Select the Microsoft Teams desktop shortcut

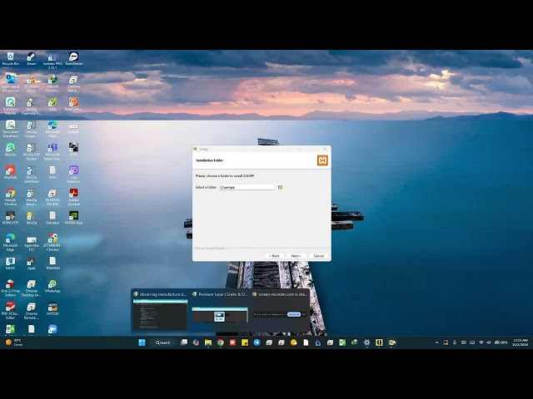[52, 151]
